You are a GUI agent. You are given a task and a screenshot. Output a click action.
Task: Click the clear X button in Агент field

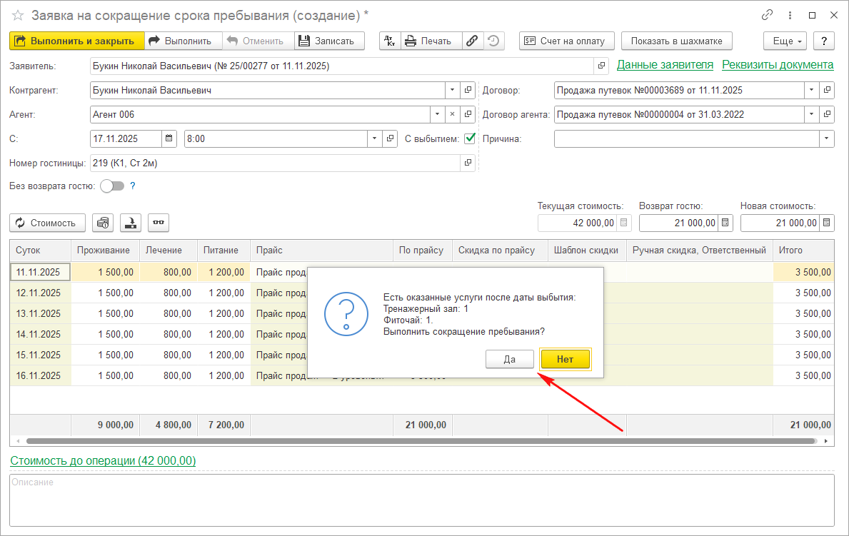(x=452, y=114)
